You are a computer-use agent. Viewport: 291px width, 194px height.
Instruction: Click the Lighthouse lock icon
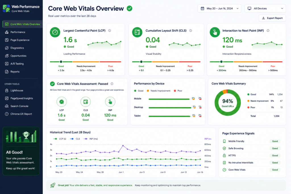(7, 91)
